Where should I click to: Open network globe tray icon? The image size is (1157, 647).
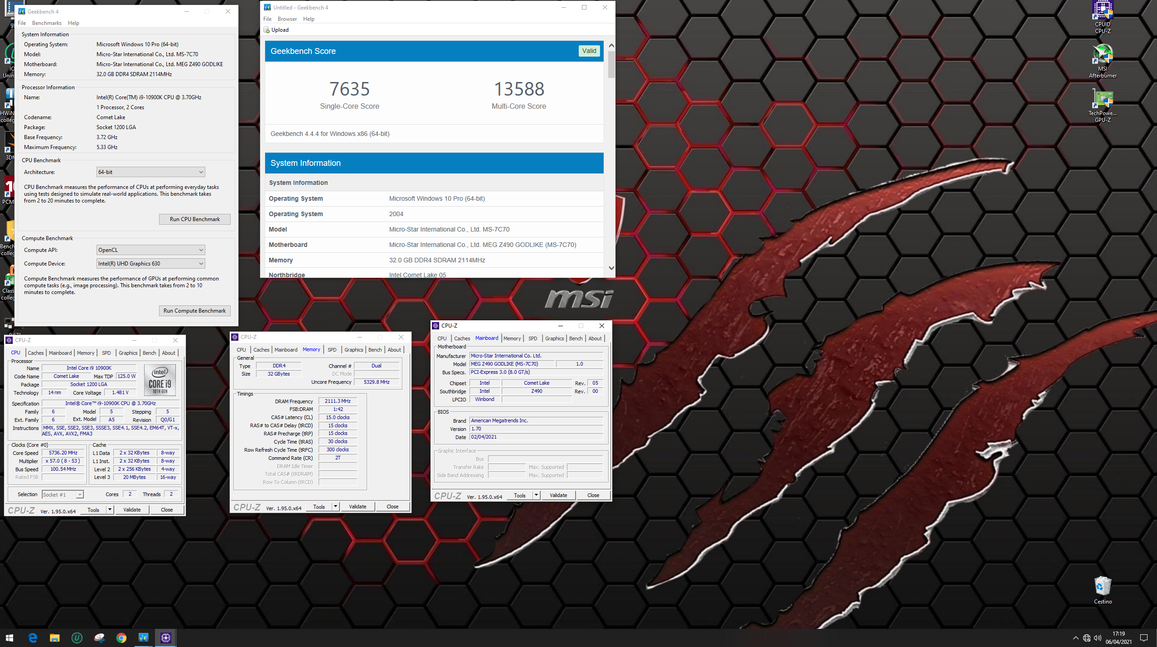(1086, 638)
